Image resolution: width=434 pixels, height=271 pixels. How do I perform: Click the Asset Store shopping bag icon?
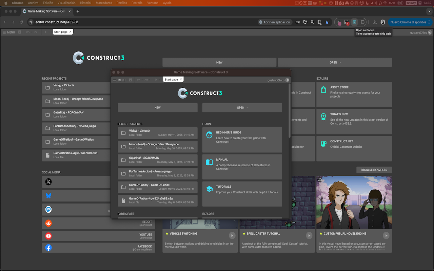pos(323,89)
